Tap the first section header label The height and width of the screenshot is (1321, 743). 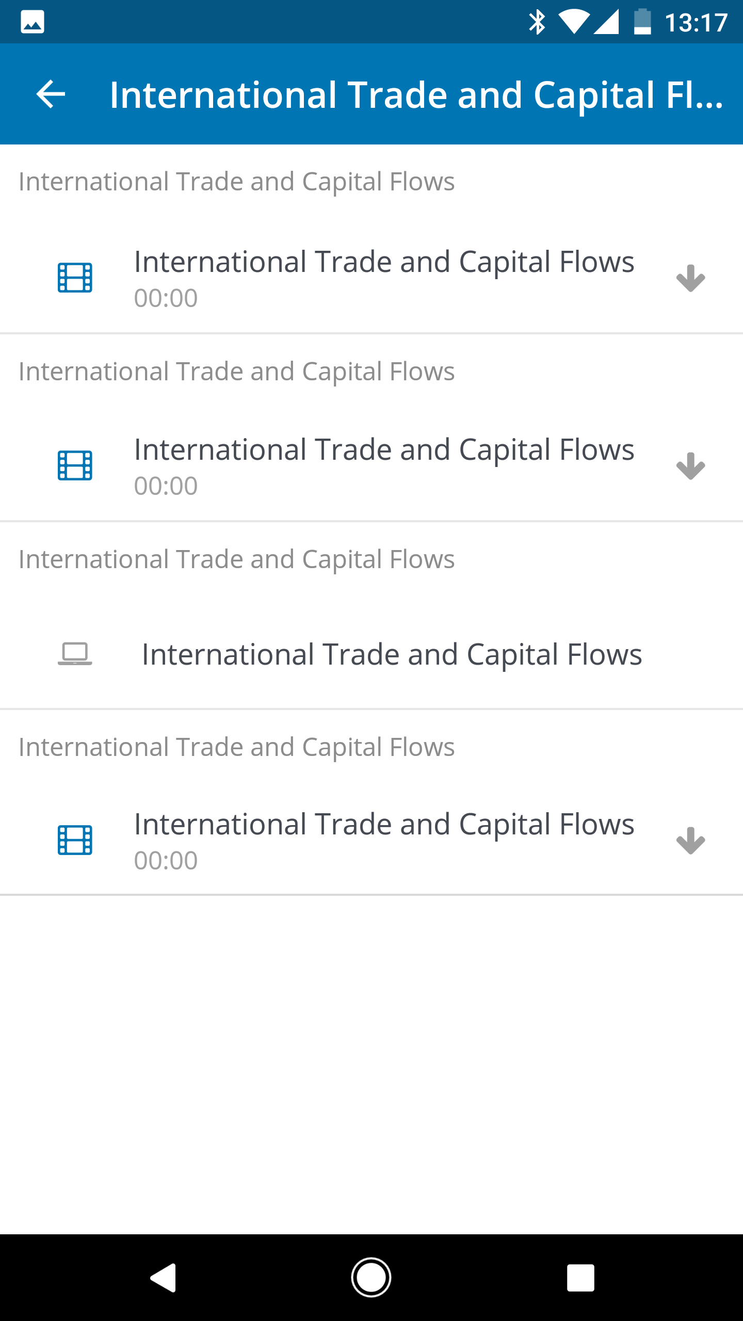point(237,182)
